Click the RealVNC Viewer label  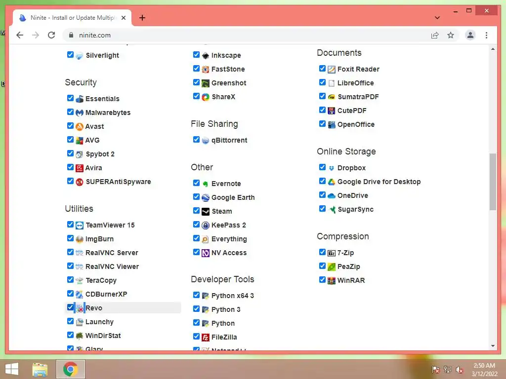[112, 267]
